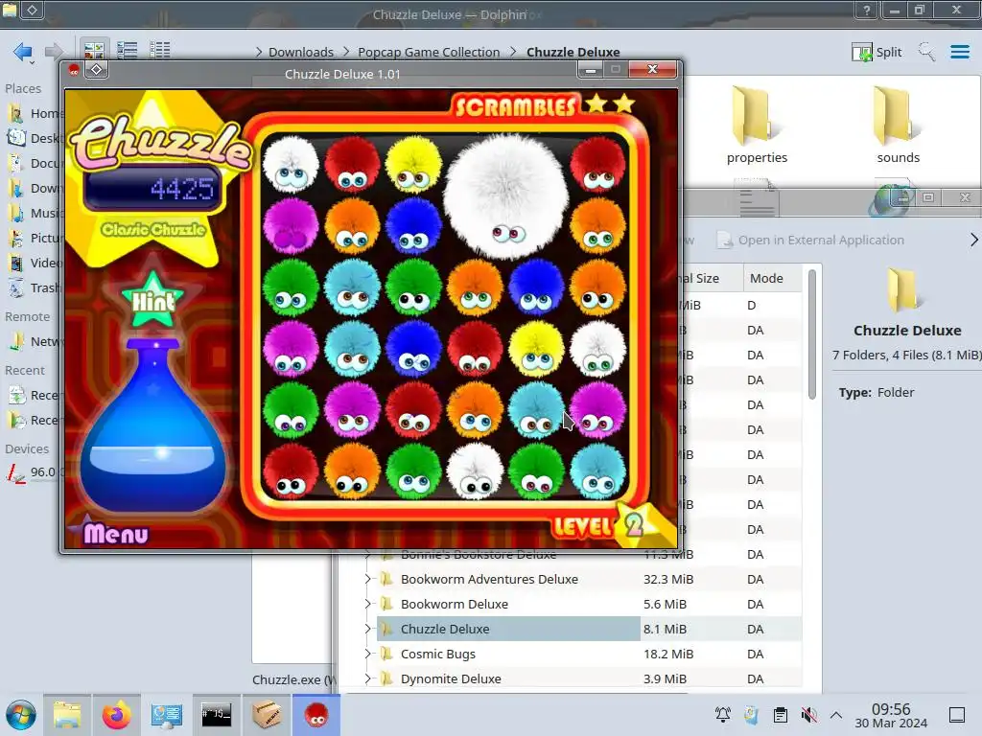Select the Bookworm Adventures Deluxe row
982x736 pixels.
pos(589,579)
